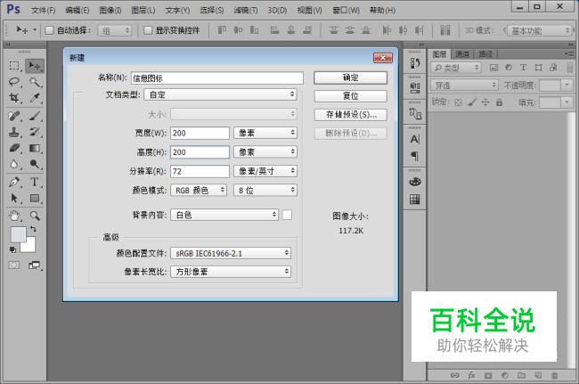Open the 滤镜(T) menu
579x384 pixels.
point(246,10)
